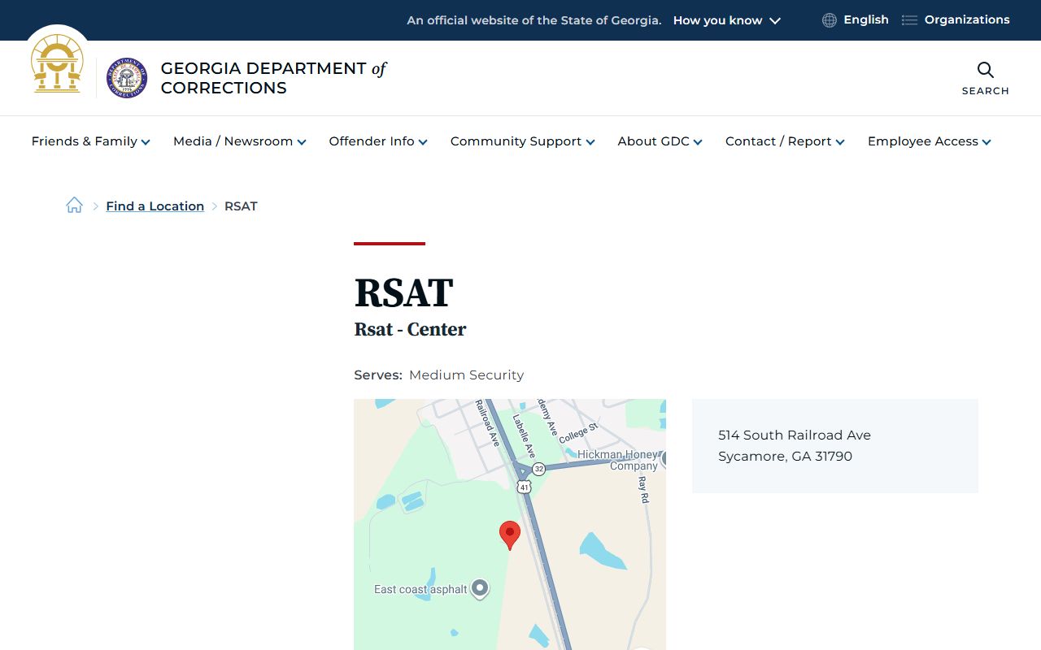Click the US 41 highway shield

point(524,487)
